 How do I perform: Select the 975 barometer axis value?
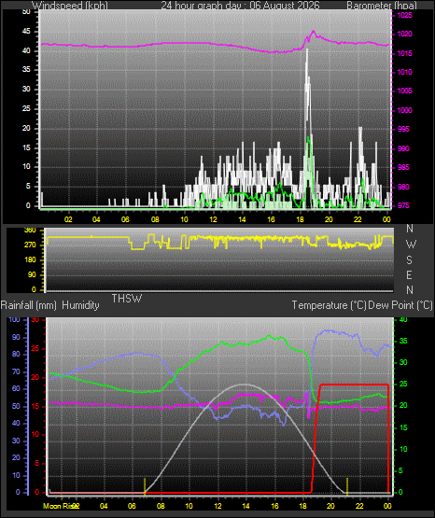click(403, 205)
